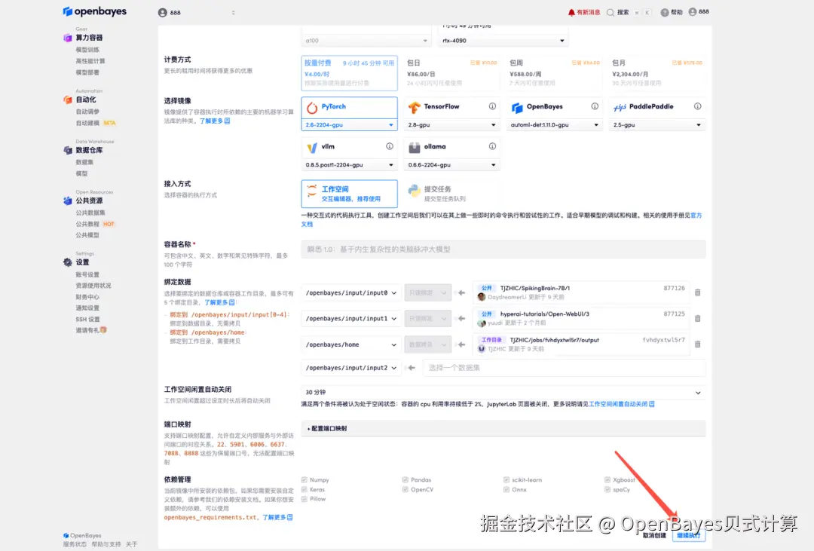Screen dimensions: 814x551
Task: Go to 资源使用状况 in the sidebar
Action: pos(93,286)
